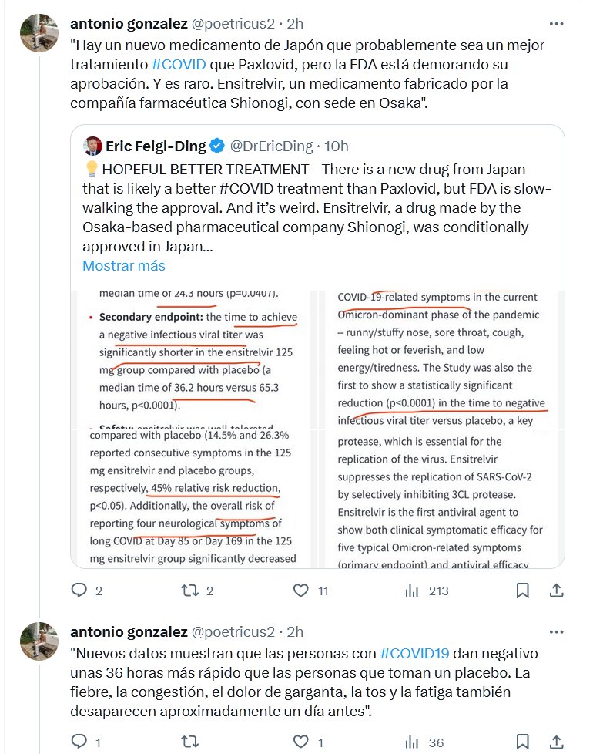593x754 pixels.
Task: Open the #COVID hashtag link
Action: [178, 64]
